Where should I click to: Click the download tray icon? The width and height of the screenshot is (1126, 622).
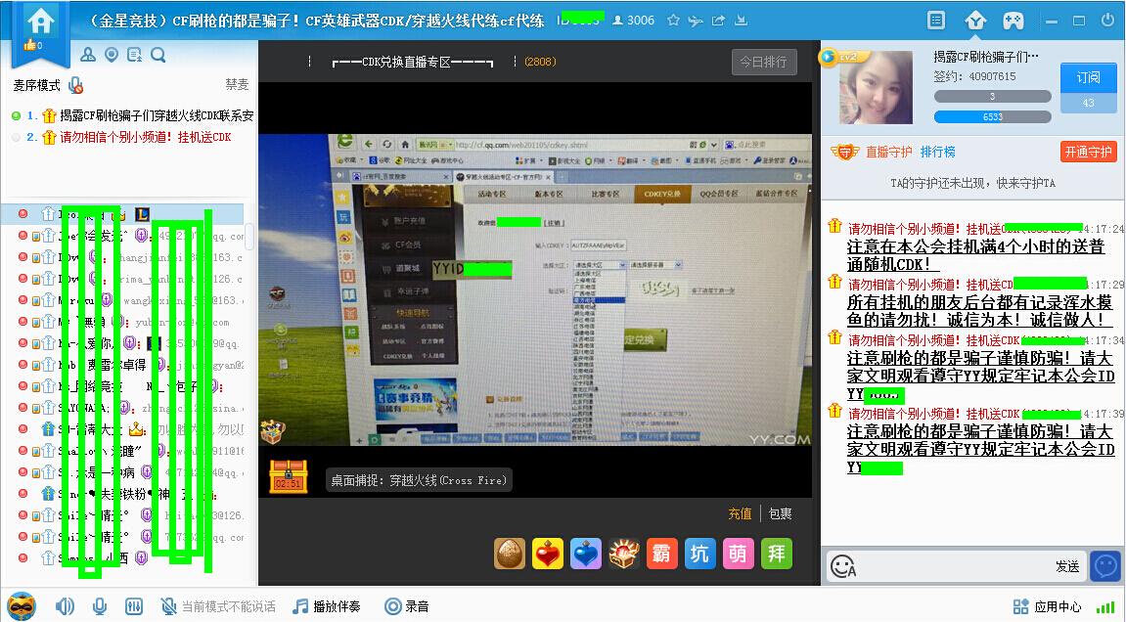point(742,21)
